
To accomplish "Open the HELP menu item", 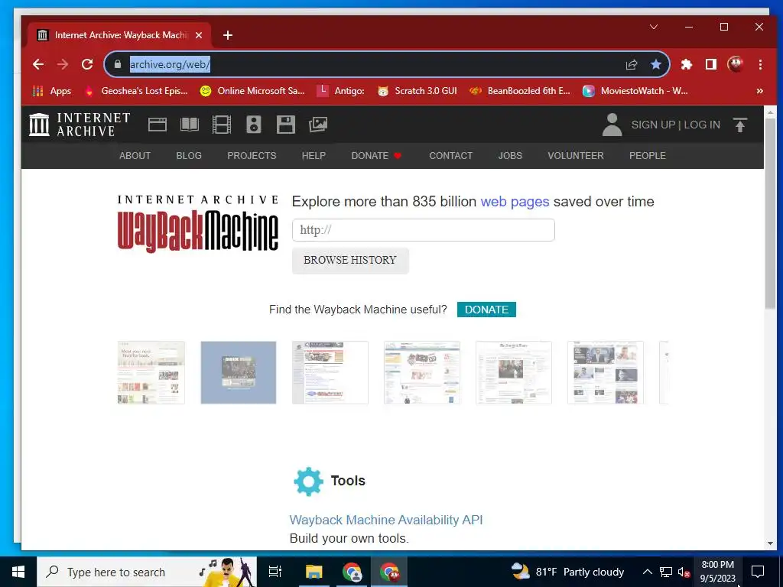I will tap(314, 156).
